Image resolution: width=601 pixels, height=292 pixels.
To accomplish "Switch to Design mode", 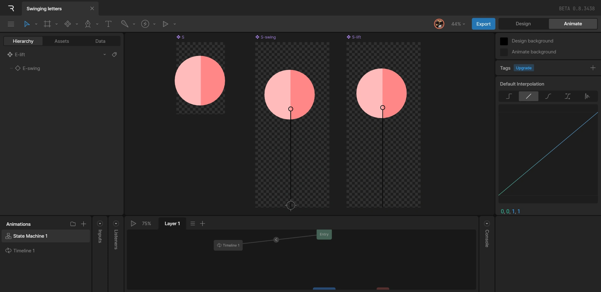I will [523, 24].
